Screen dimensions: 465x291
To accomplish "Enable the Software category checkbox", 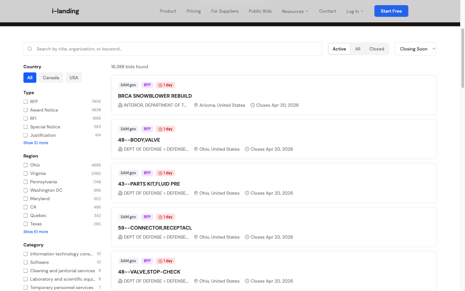I will [26, 262].
